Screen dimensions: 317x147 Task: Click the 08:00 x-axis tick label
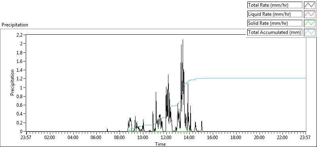pyautogui.click(x=120, y=138)
